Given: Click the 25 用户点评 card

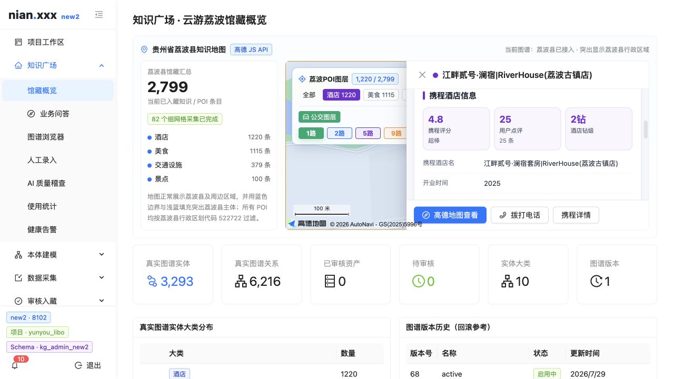Looking at the screenshot, I should 528,129.
